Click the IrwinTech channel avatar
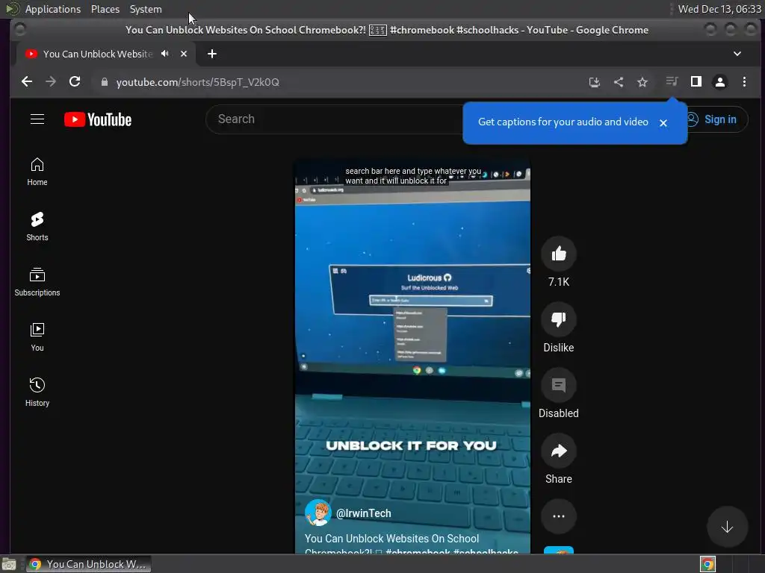Screen dimensions: 765x573 (318, 513)
